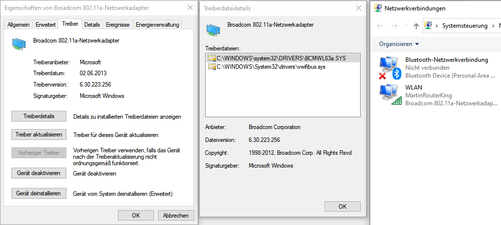Click the BCMWL63a.SYS driver file icon
This screenshot has width=501, height=225.
[x=212, y=58]
